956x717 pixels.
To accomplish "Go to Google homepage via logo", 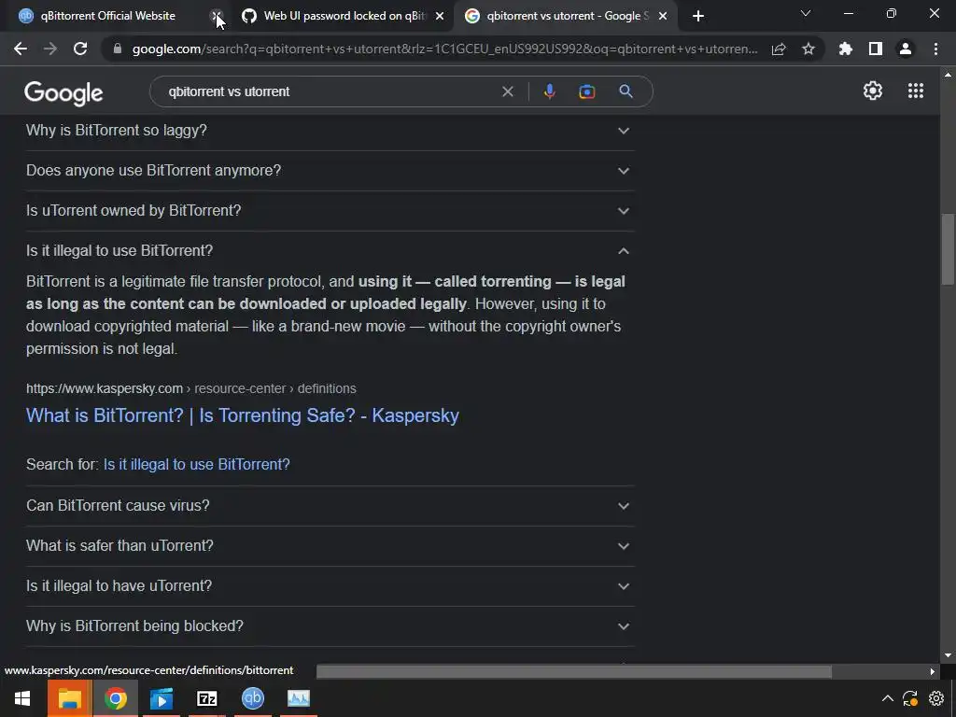I will tap(63, 92).
